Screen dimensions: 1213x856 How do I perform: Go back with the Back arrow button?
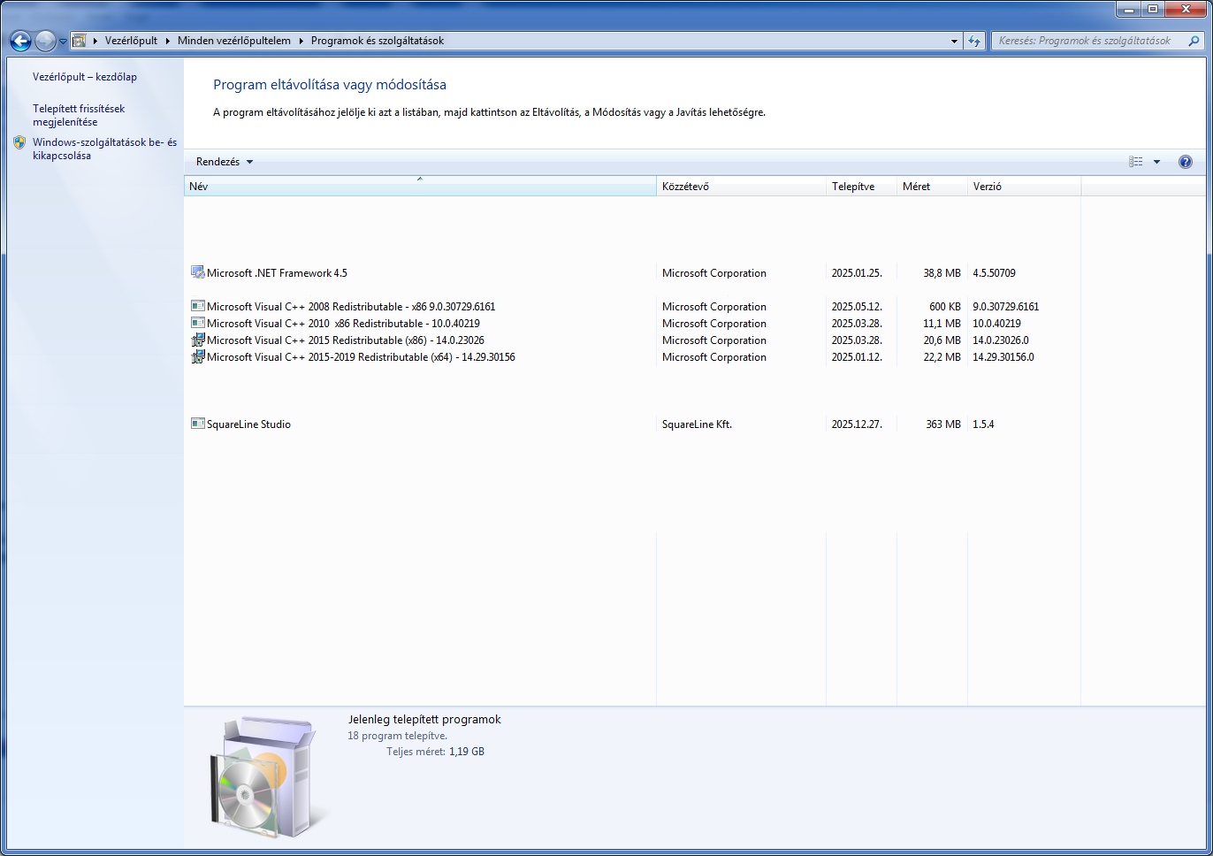[x=20, y=41]
